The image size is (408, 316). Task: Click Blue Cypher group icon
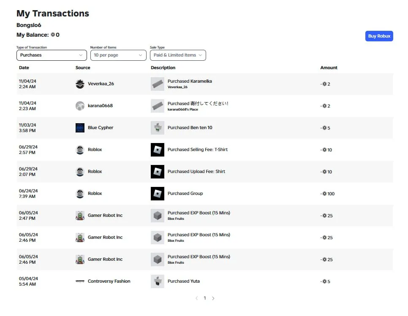(80, 128)
